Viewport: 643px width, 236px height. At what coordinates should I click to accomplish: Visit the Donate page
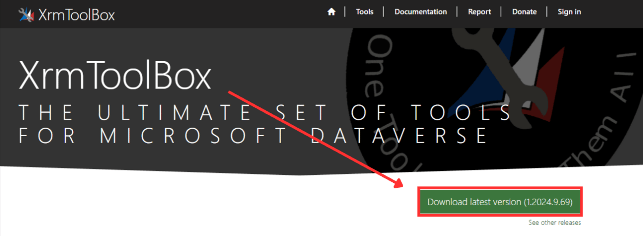point(525,12)
